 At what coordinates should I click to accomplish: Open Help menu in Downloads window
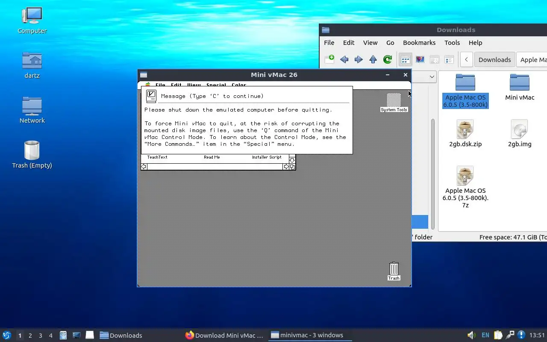[475, 43]
